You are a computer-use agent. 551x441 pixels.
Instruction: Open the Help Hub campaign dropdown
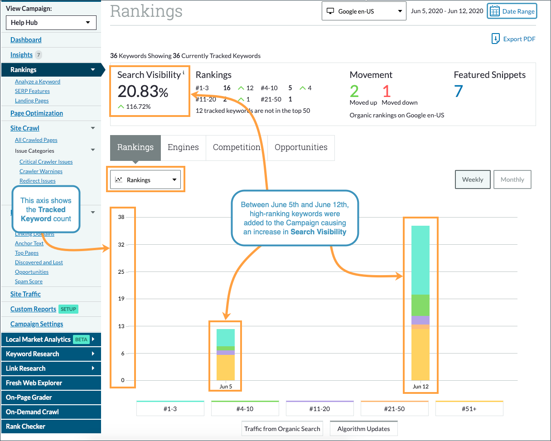click(51, 22)
